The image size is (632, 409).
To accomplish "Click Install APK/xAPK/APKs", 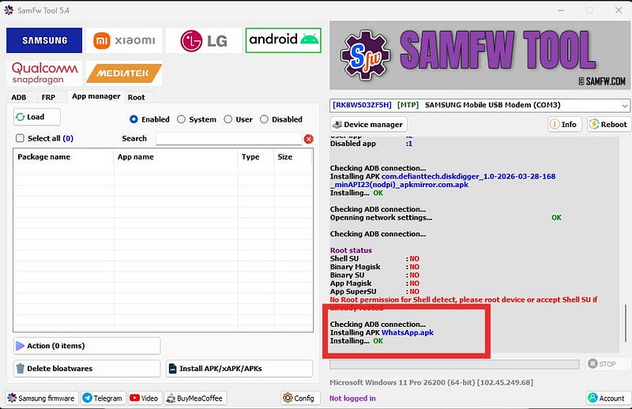I will (239, 369).
